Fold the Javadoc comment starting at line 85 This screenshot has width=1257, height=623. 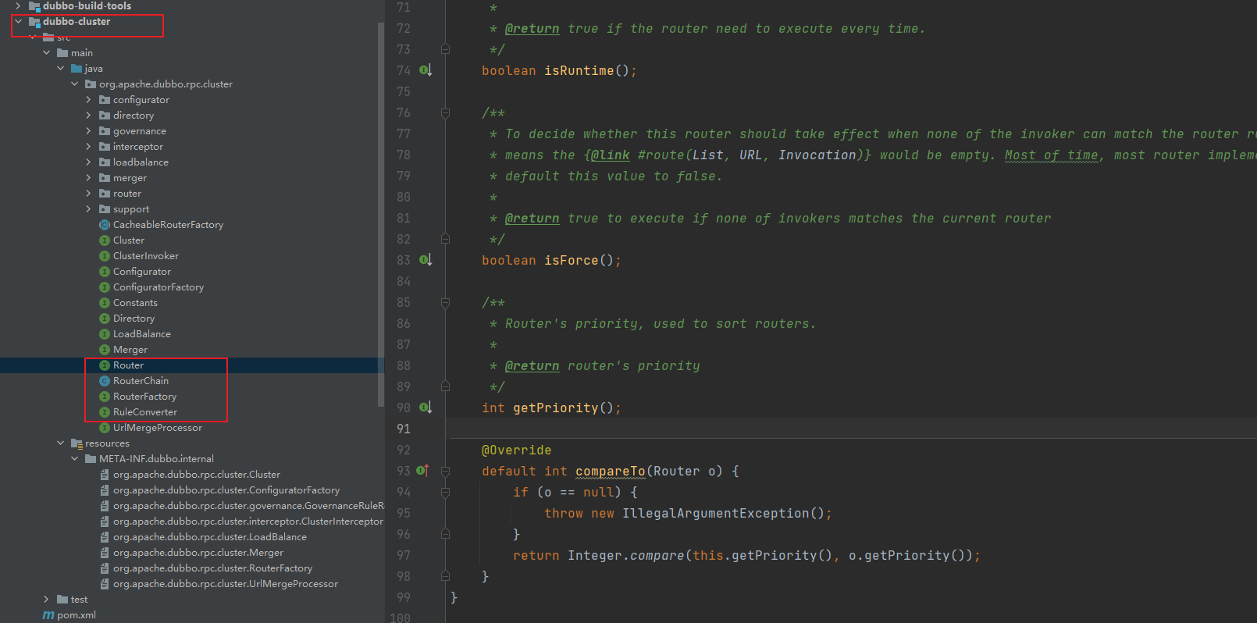point(445,303)
